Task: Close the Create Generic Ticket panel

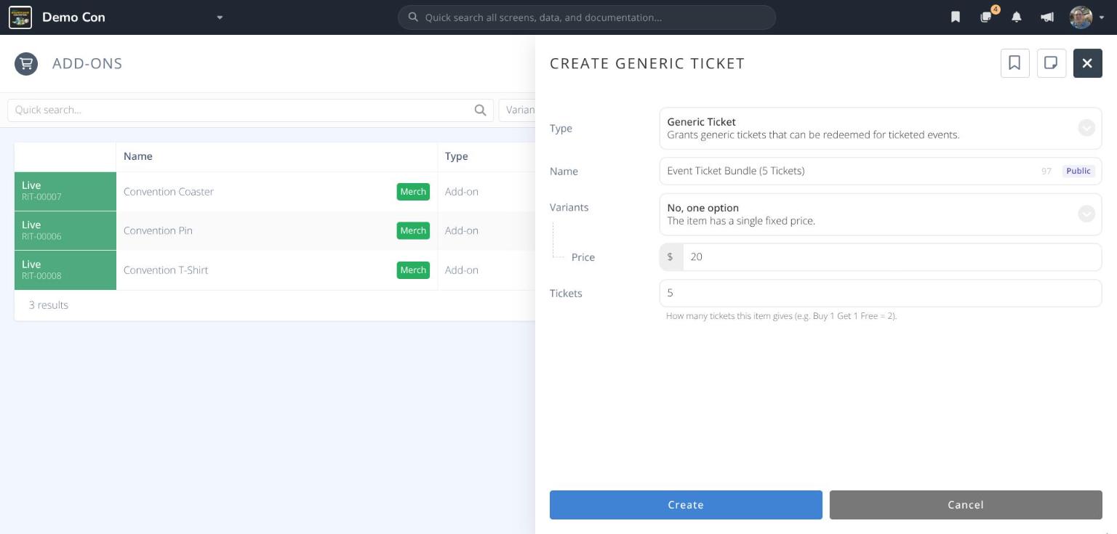Action: pyautogui.click(x=1087, y=63)
